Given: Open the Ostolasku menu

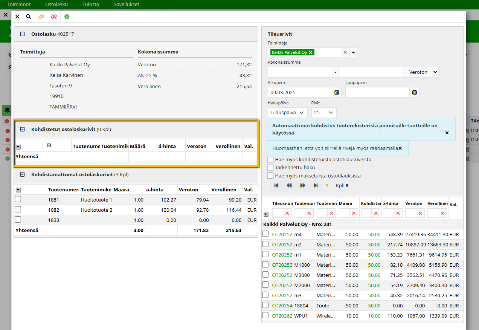Looking at the screenshot, I should point(56,5).
